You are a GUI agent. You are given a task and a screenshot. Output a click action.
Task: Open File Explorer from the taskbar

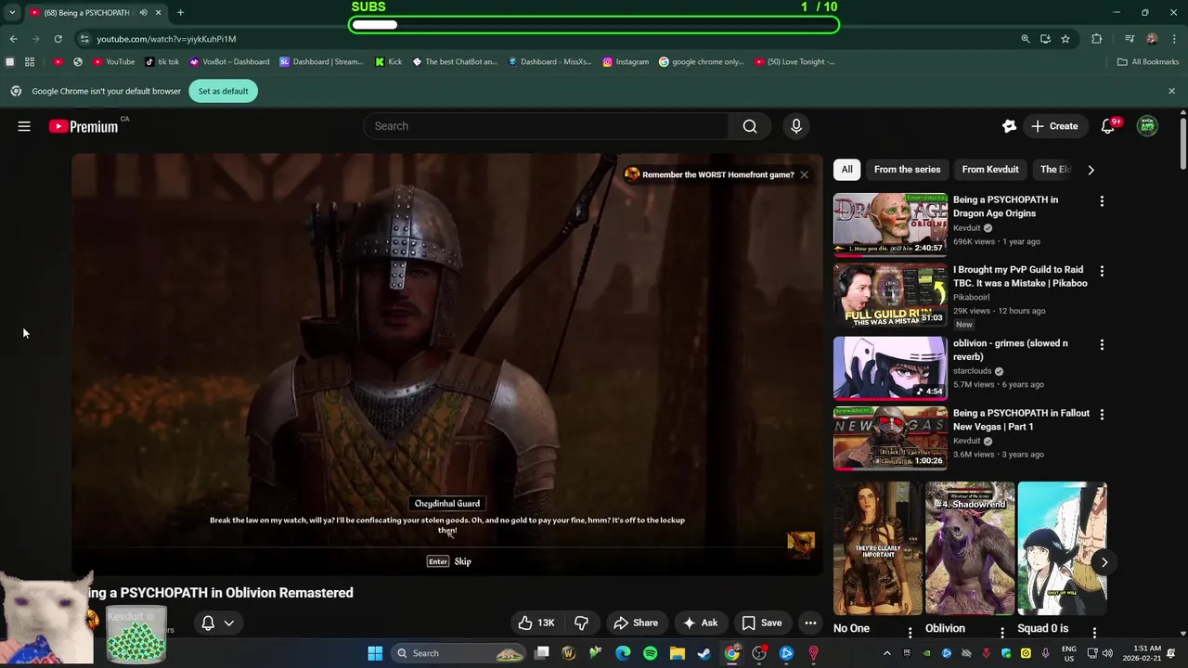pos(678,653)
